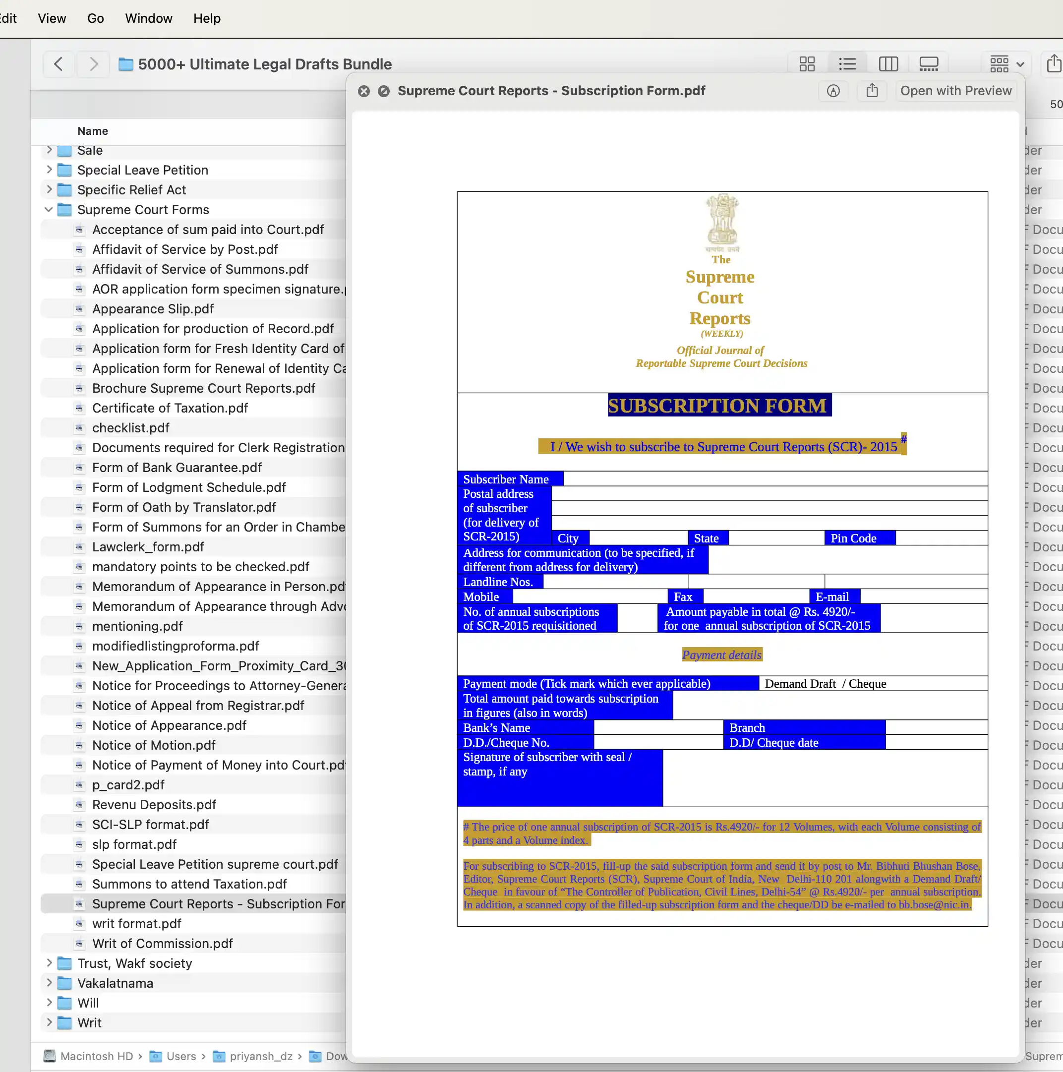Click the Will folder icon
Viewport: 1063px width, 1072px height.
click(65, 1003)
